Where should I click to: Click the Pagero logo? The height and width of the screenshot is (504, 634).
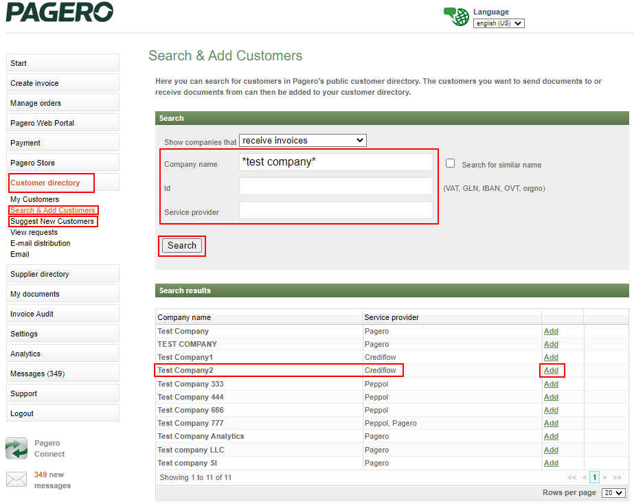60,12
